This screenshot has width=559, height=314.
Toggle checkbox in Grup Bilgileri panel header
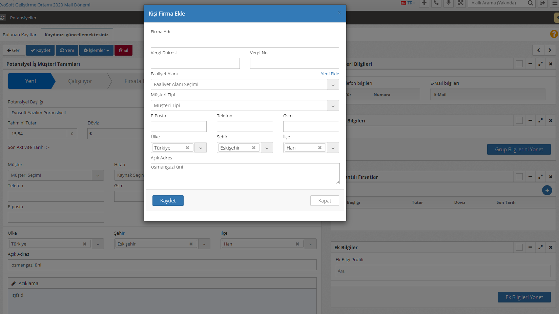(x=519, y=120)
